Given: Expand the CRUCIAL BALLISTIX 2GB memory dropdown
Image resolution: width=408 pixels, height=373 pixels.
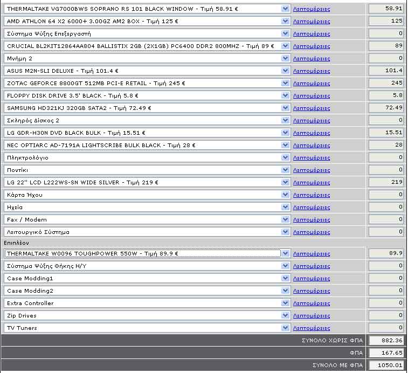Looking at the screenshot, I should (x=147, y=46).
